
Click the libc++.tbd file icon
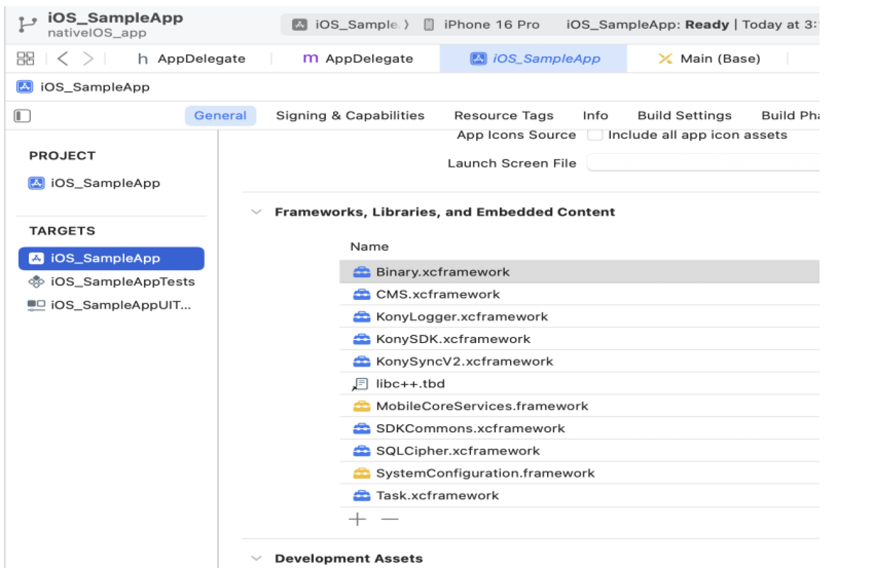pyautogui.click(x=361, y=384)
